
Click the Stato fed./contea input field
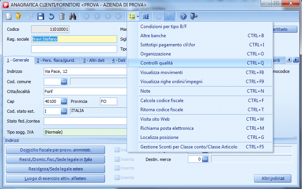(85, 121)
